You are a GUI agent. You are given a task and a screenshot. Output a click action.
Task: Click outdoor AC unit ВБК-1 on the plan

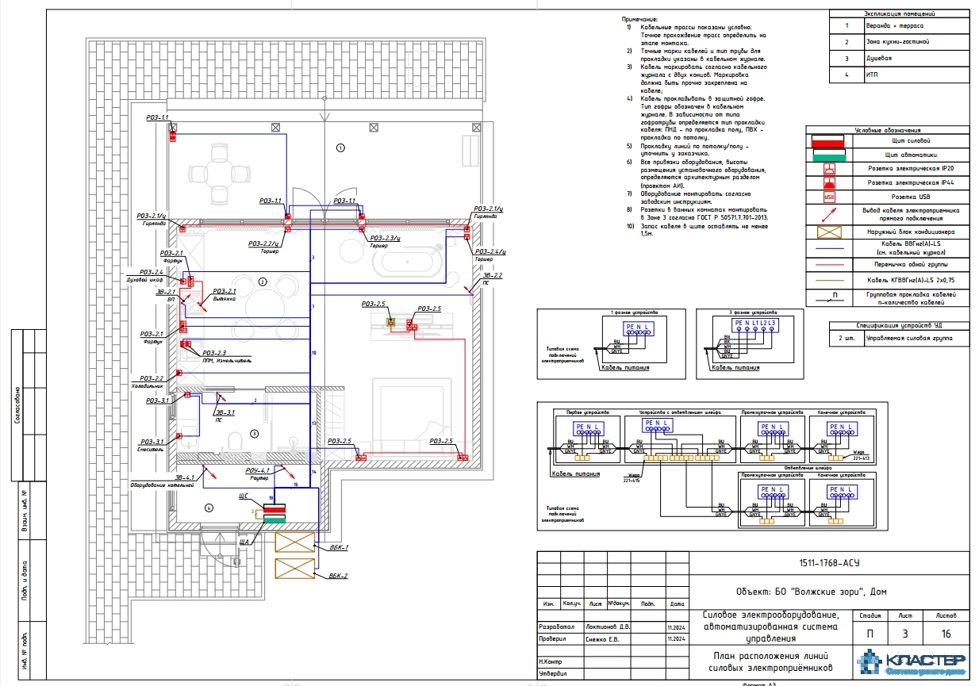click(295, 543)
